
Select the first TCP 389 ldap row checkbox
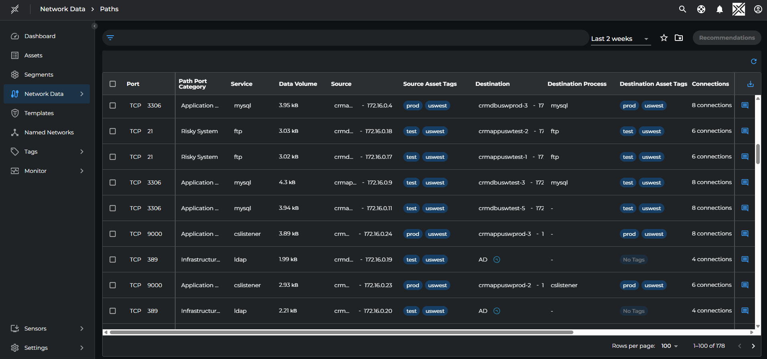coord(113,260)
